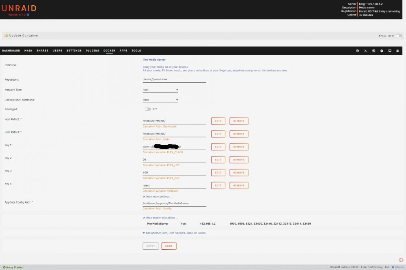Go to the Main tab
406x270 pixels.
tap(28, 51)
